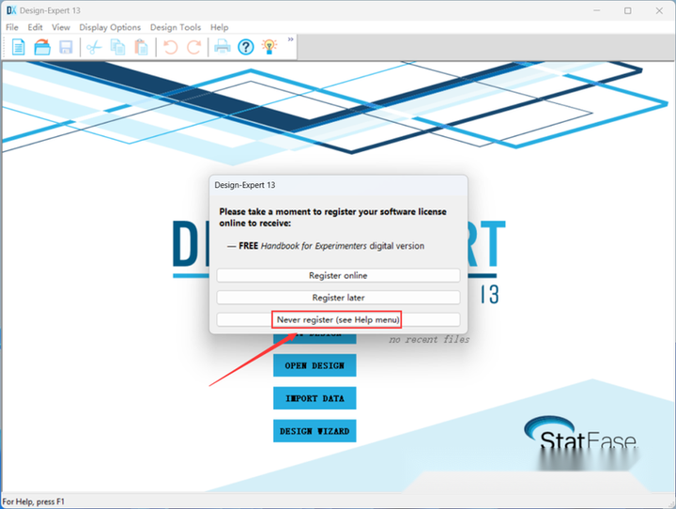Click the DESIGN WIZARD button
676x509 pixels.
[315, 431]
